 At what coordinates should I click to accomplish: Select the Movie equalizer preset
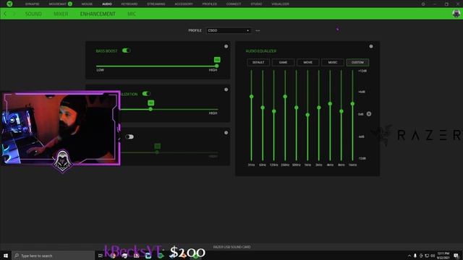[308, 62]
